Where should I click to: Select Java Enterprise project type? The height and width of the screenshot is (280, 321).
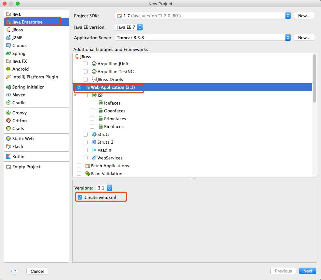point(37,22)
